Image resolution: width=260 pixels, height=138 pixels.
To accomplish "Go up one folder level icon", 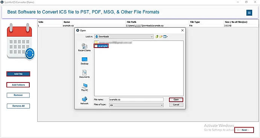I will (157, 36).
